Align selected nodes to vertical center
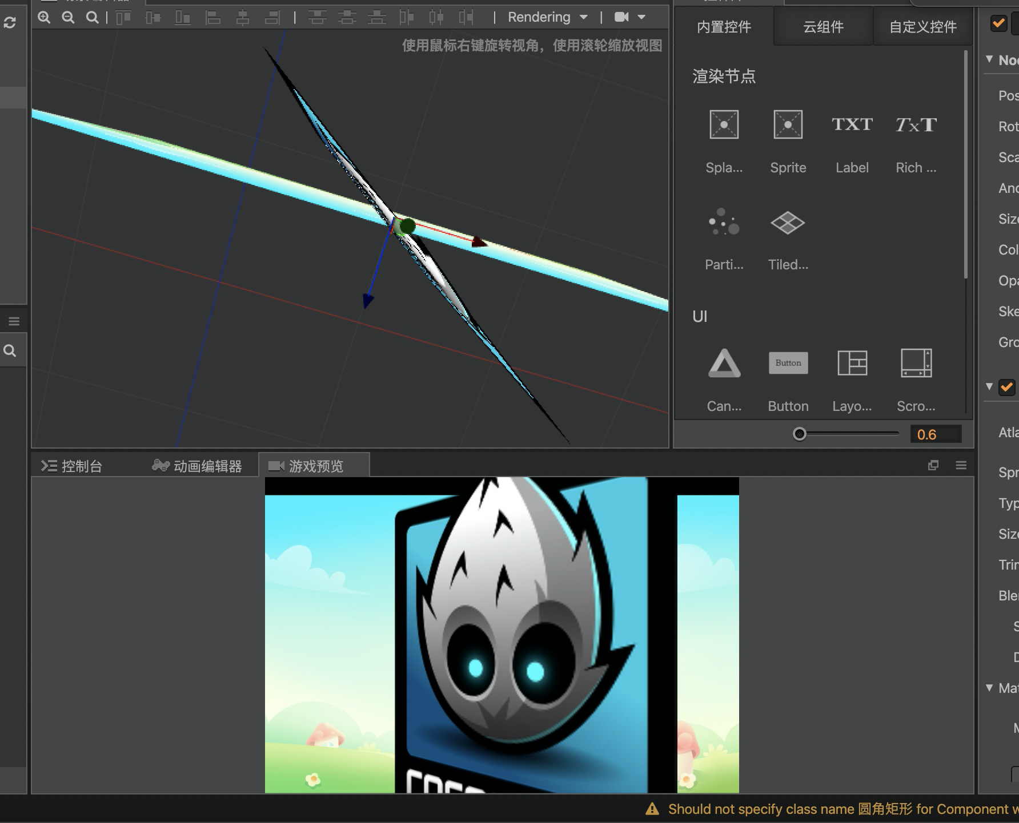This screenshot has width=1019, height=823. (x=153, y=18)
